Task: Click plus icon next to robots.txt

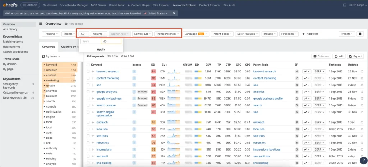Action: point(93,143)
